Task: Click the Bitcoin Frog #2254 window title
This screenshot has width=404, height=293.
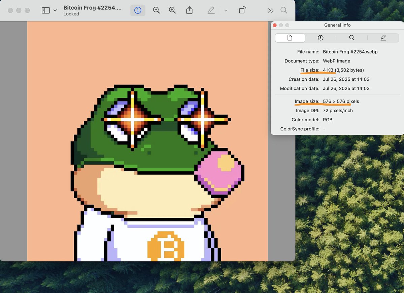Action: [93, 8]
